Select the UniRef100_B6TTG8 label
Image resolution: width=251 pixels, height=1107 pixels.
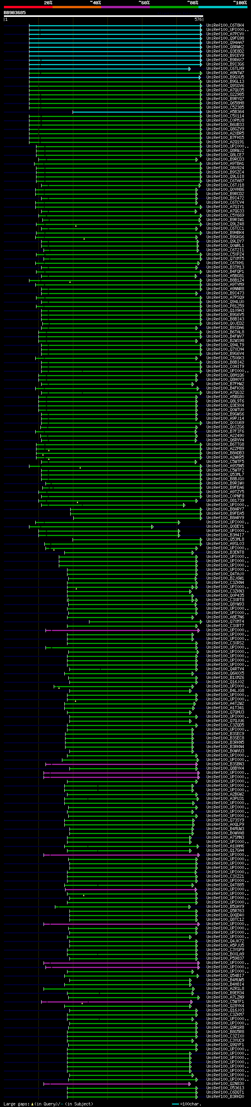click(225, 445)
